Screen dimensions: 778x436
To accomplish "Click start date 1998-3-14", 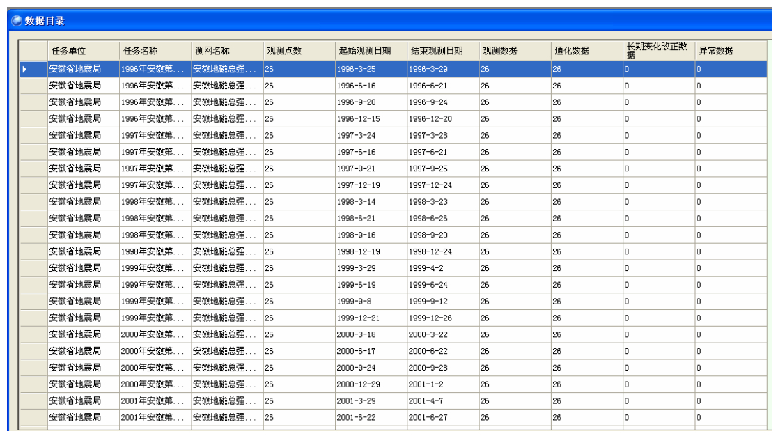I will (371, 202).
